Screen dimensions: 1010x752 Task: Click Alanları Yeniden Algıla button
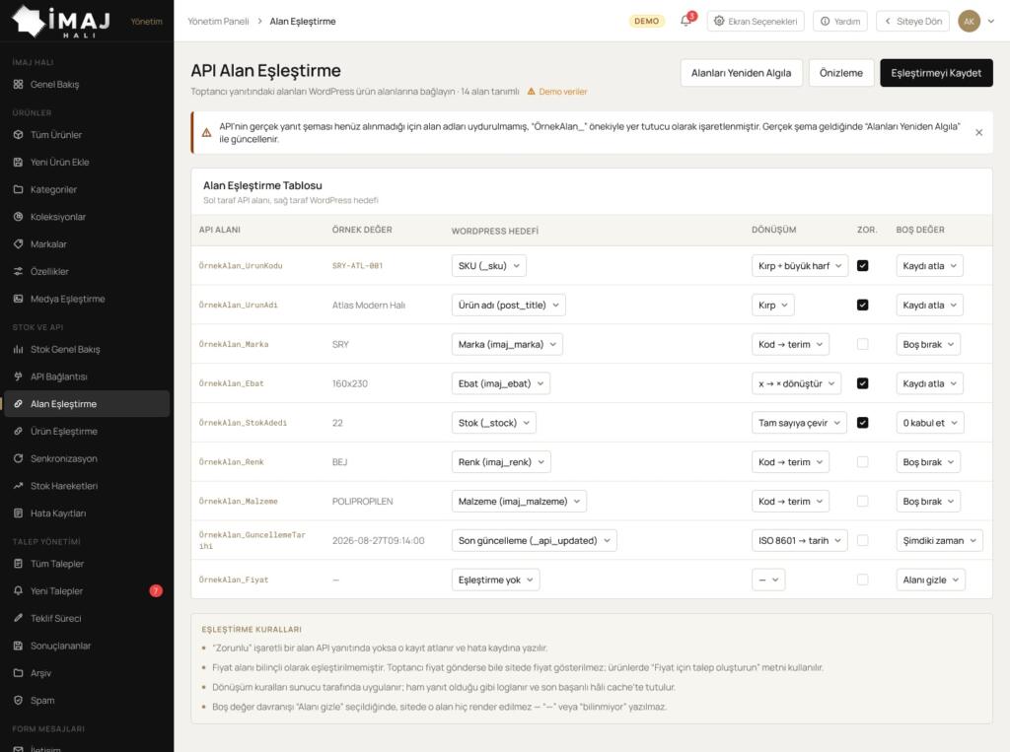pos(741,73)
